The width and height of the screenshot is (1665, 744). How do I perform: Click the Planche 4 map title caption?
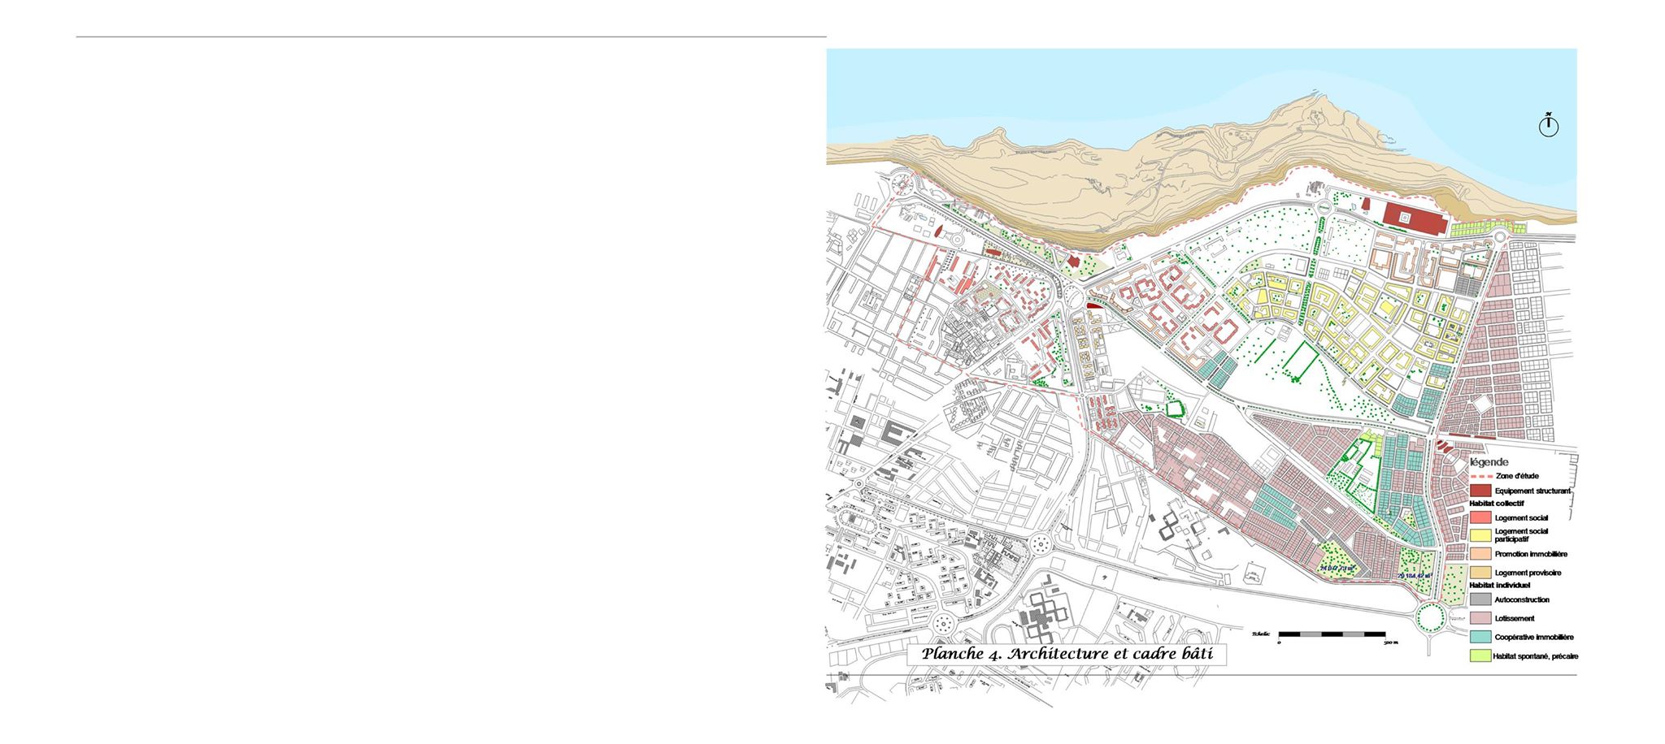tap(1066, 655)
